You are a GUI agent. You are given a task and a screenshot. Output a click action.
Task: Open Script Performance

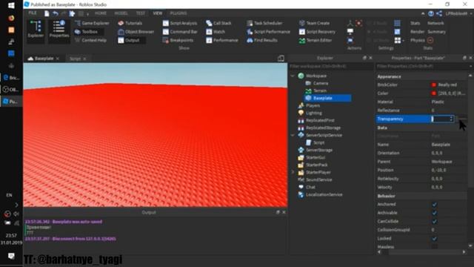pyautogui.click(x=268, y=32)
